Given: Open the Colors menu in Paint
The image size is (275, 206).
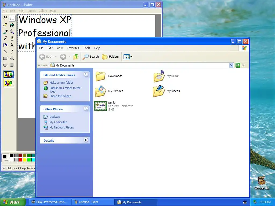Looking at the screenshot, I should (x=43, y=11).
